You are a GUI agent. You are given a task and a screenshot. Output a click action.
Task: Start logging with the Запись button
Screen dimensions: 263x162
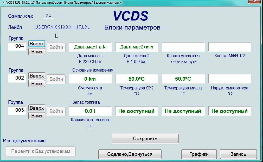pos(238,154)
